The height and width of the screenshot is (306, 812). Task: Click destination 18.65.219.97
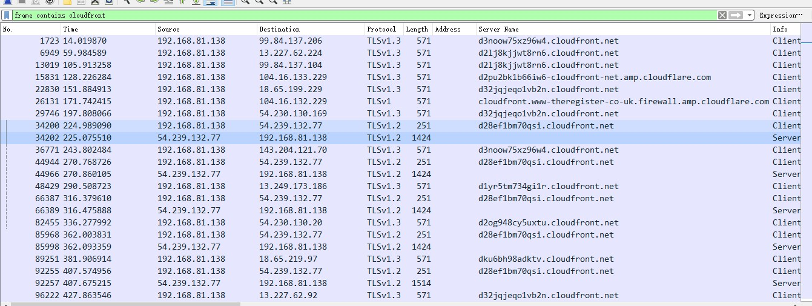(288, 259)
